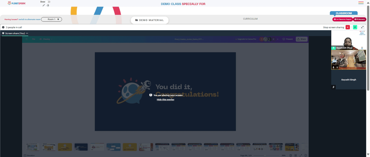Click Aayushi Singh's muted microphone icon
This screenshot has height=157, width=370.
click(333, 87)
